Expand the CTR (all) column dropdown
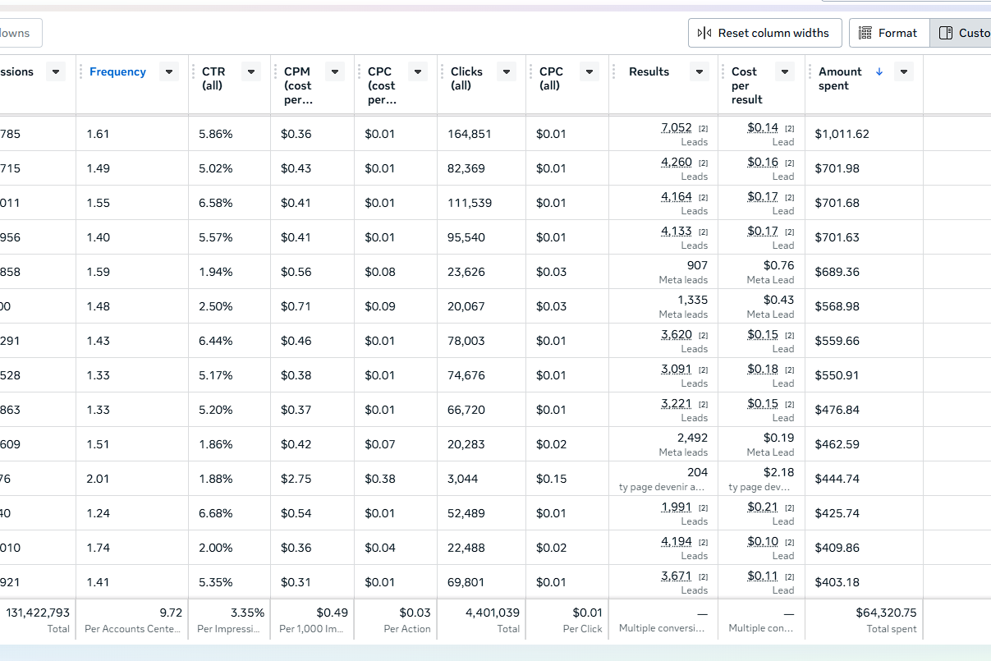991x661 pixels. [x=251, y=72]
